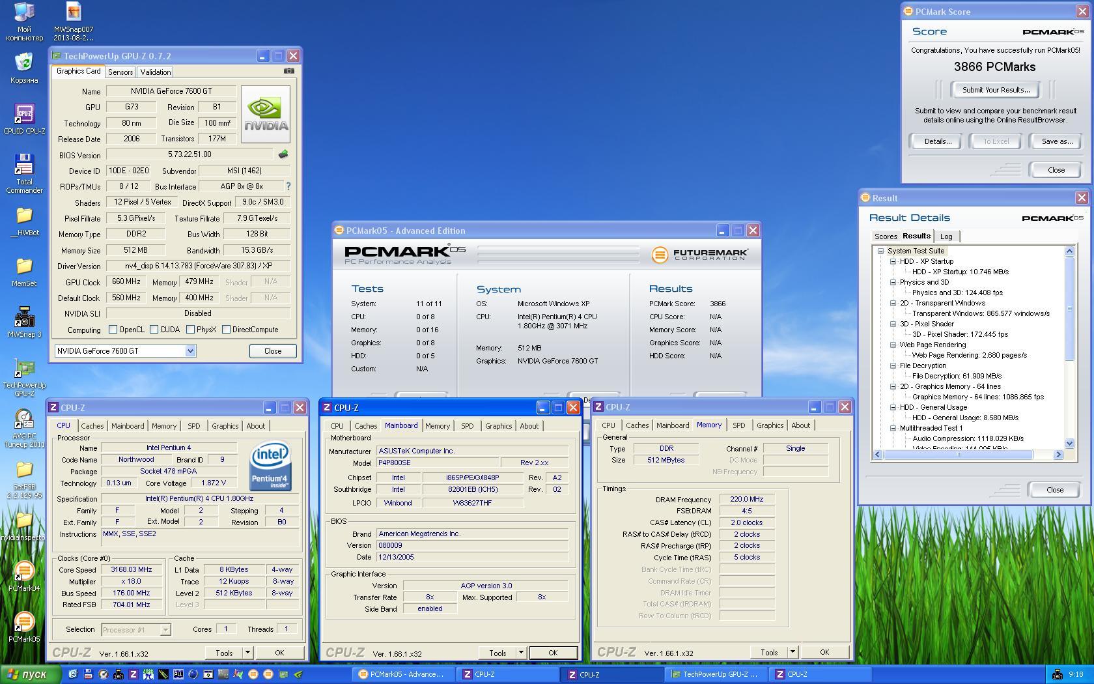Toggle the CUDA checkbox in GPU-Z

pyautogui.click(x=154, y=330)
